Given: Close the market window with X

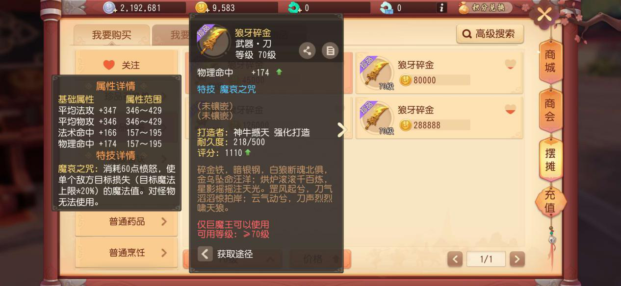Looking at the screenshot, I should (x=544, y=15).
